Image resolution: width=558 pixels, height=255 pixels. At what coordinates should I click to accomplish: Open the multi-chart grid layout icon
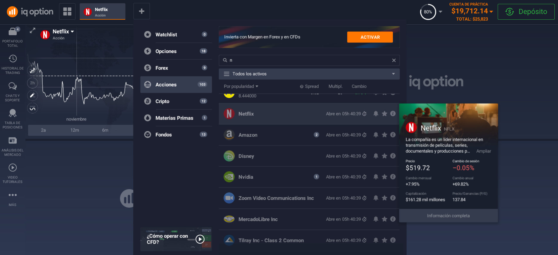pos(67,11)
